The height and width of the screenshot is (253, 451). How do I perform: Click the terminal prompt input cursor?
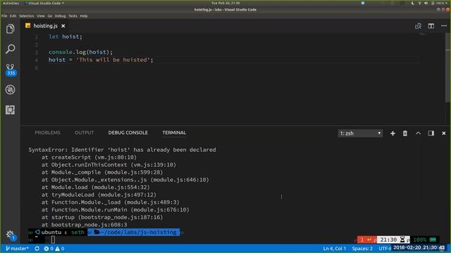[x=53, y=240]
